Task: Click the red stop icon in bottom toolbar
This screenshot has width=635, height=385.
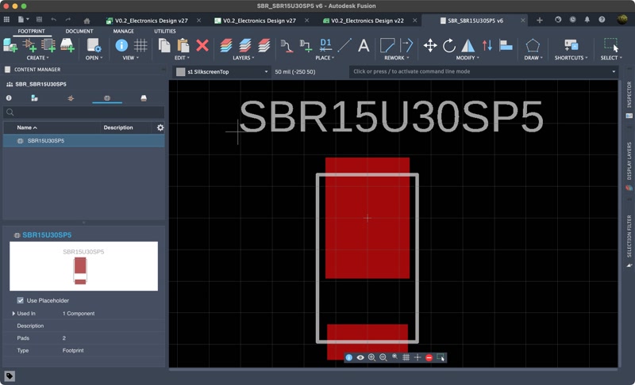Action: click(429, 358)
